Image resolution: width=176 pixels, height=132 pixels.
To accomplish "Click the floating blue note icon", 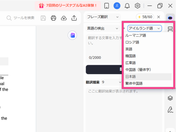I will pos(72,35).
